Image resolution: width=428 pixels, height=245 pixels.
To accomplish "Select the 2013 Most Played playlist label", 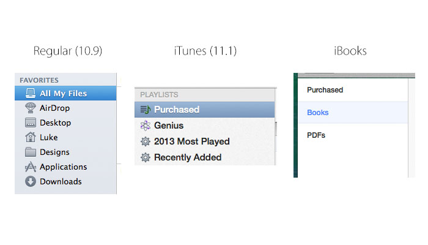I will tap(192, 141).
